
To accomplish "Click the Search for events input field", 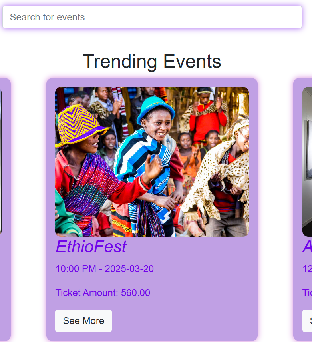I will click(152, 17).
